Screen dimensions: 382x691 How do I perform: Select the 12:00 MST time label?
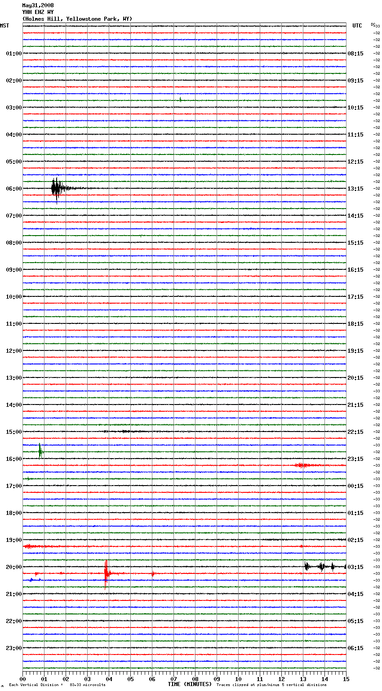pyautogui.click(x=14, y=351)
